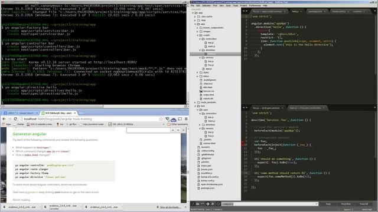The width and height of the screenshot is (378, 212).
Task: Click Chrome page vertical scrollbar
Action: [188, 165]
